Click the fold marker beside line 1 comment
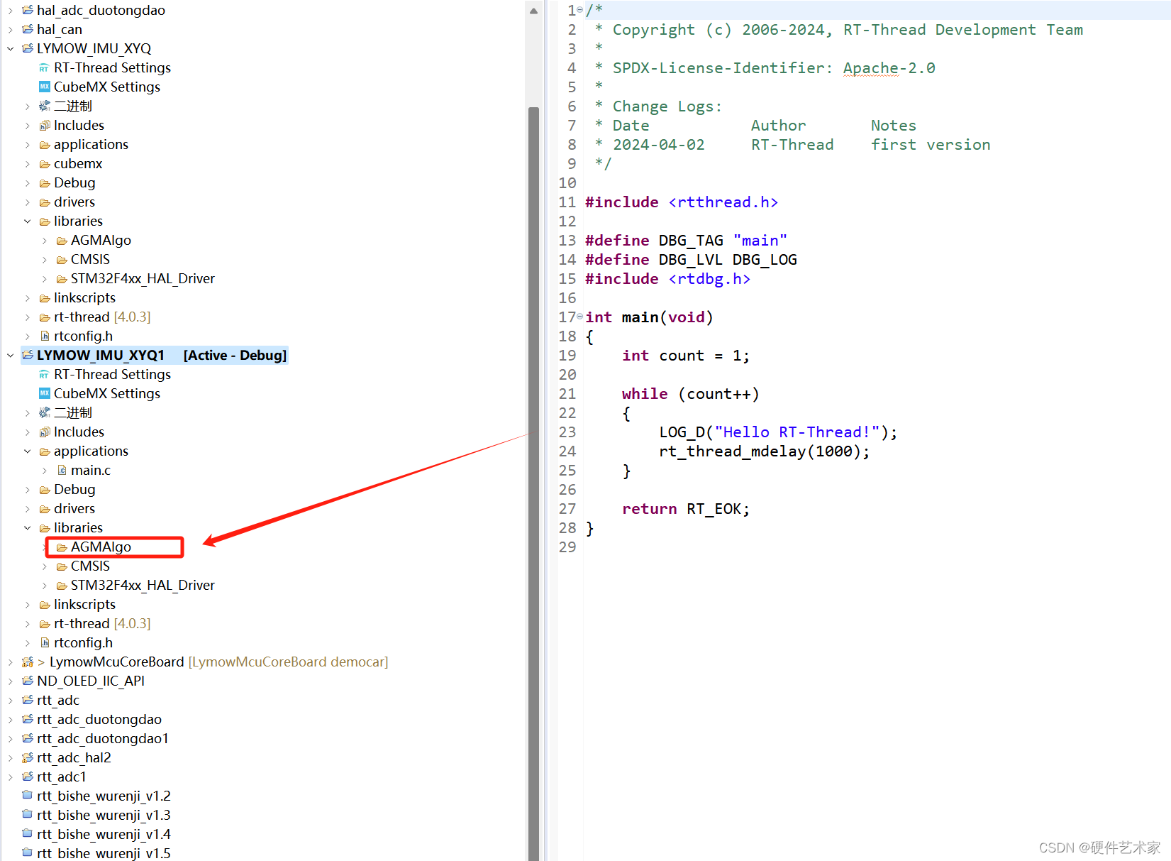1171x861 pixels. click(x=580, y=10)
